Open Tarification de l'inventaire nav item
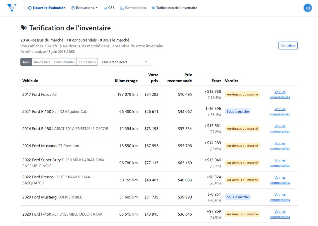 174,8
